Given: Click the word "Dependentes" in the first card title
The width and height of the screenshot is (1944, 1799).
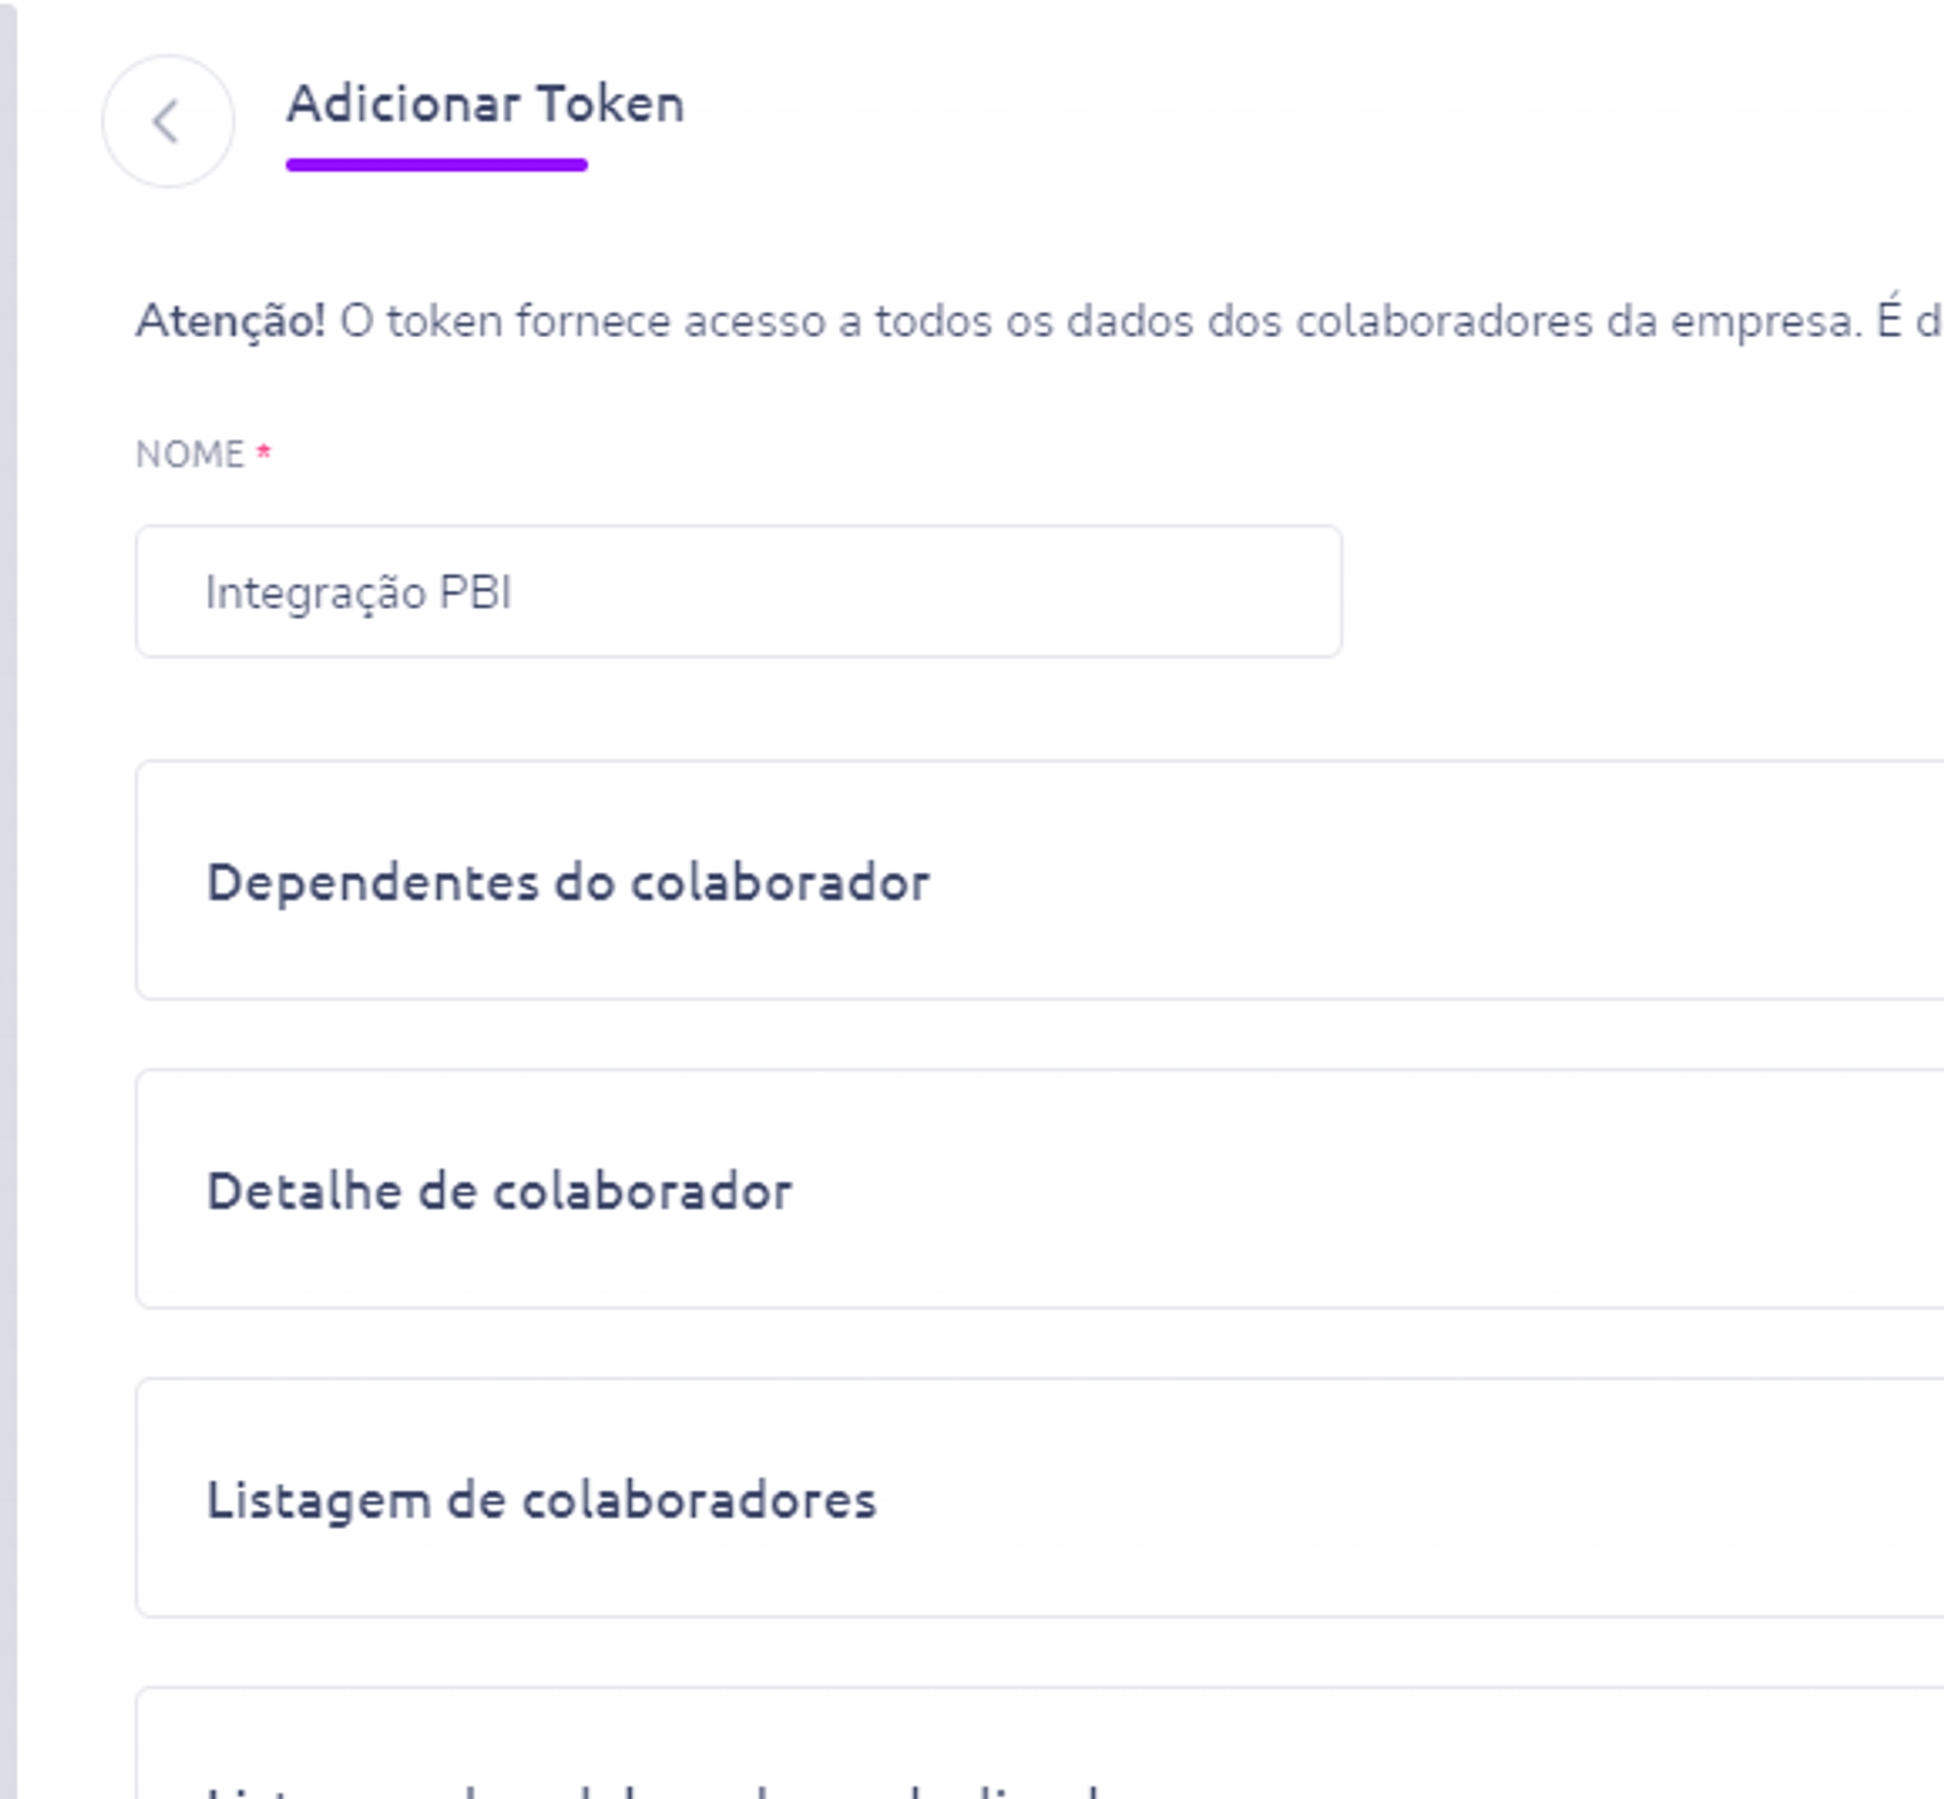Looking at the screenshot, I should [x=373, y=882].
